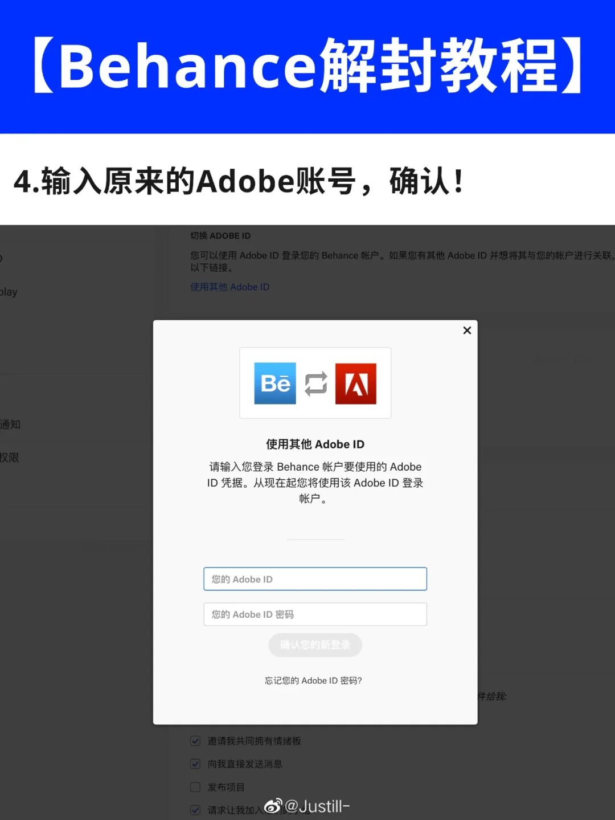
Task: Click the 使用其他 Adobe ID link behind dialog
Action: tap(230, 287)
